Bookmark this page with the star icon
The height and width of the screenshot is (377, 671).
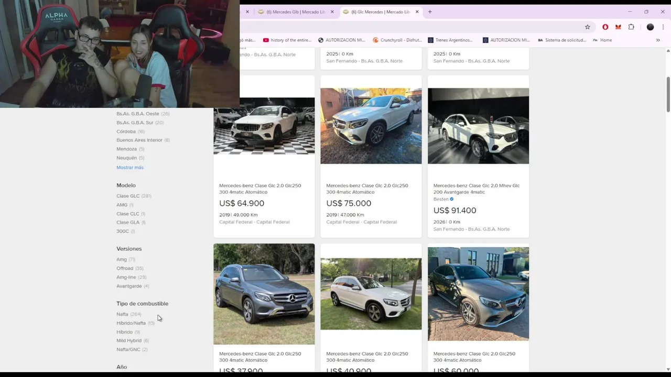pos(588,27)
